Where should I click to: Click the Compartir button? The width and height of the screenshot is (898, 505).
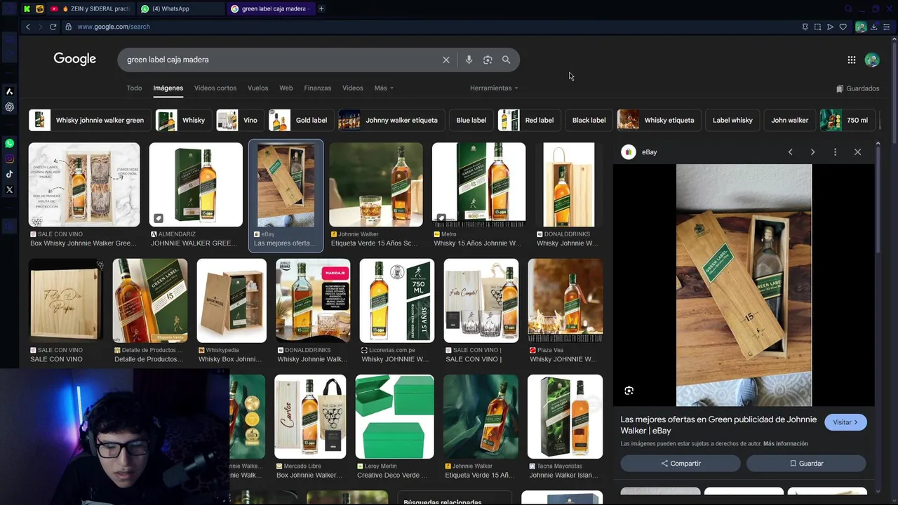point(681,464)
